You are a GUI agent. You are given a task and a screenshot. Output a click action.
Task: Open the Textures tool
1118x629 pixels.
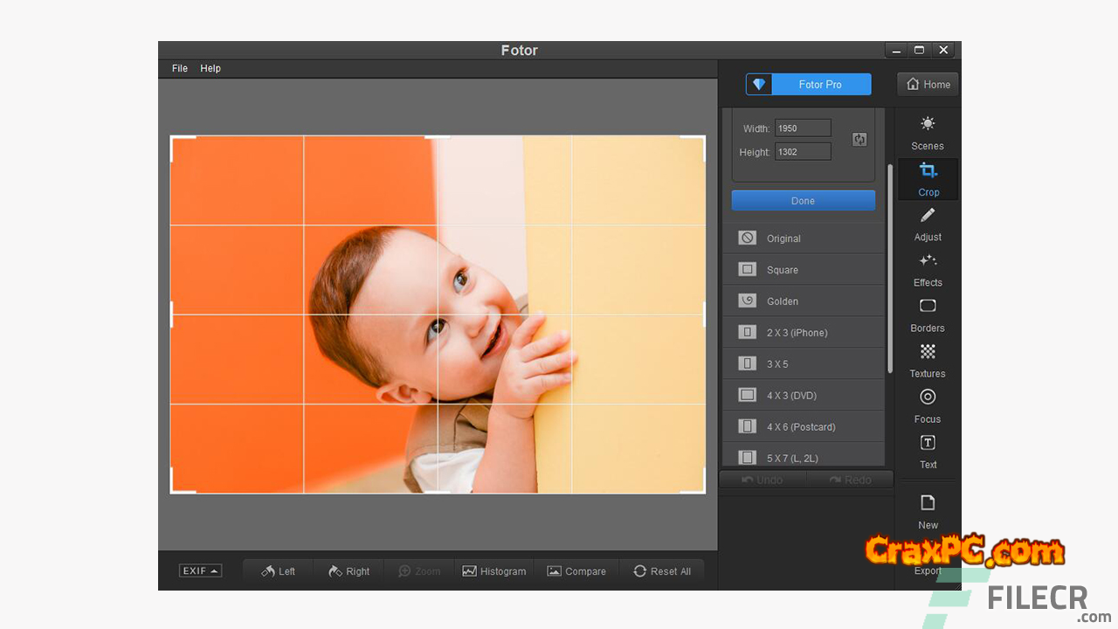[928, 360]
